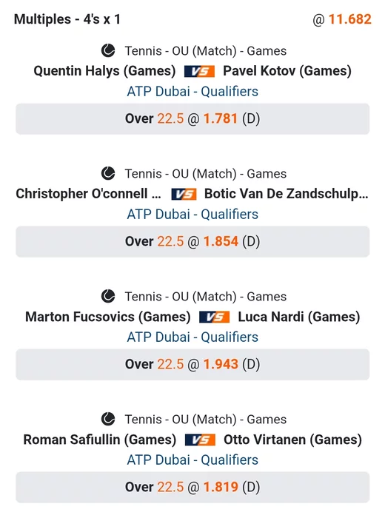Viewport: 385px width, 518px height.
Task: Click the tennis ball icon for Fucsovics match
Action: click(108, 296)
